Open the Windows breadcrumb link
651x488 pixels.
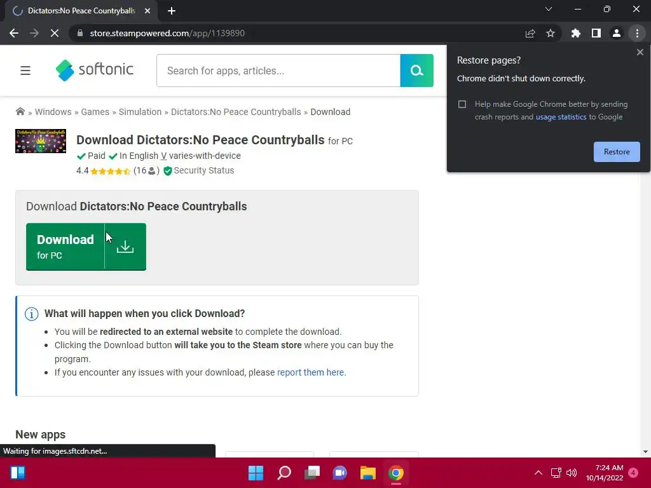(x=53, y=112)
